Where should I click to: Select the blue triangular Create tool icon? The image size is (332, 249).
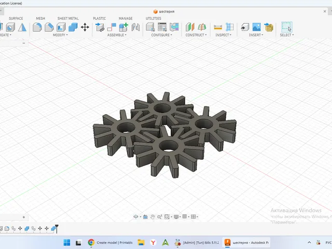pyautogui.click(x=22, y=27)
